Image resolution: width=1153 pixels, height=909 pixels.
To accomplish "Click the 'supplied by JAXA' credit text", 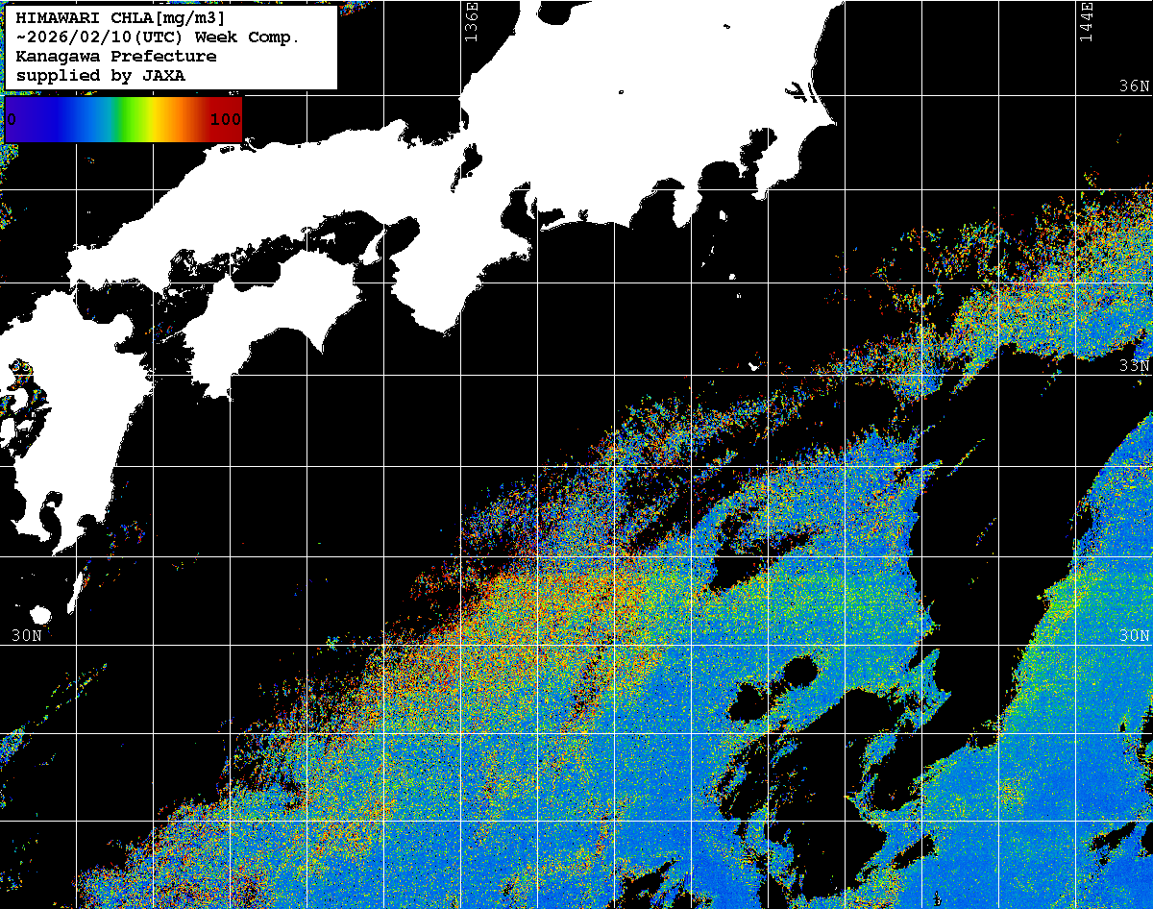I will 101,76.
